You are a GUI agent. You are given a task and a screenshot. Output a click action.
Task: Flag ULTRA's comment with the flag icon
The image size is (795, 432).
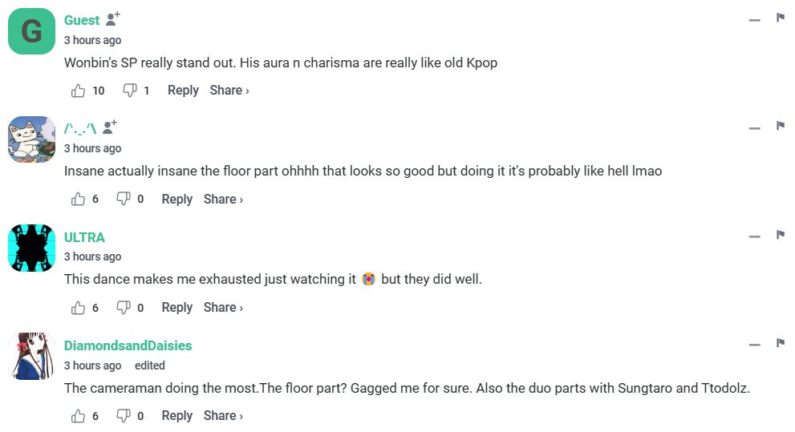click(780, 235)
